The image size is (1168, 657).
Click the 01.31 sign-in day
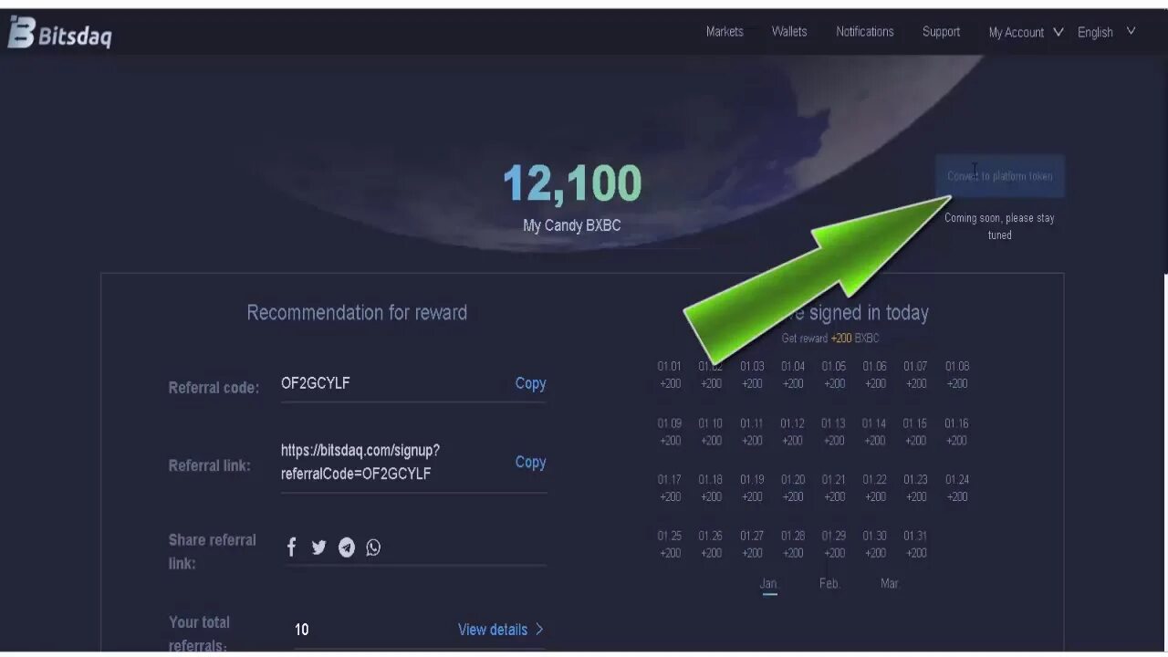[916, 545]
